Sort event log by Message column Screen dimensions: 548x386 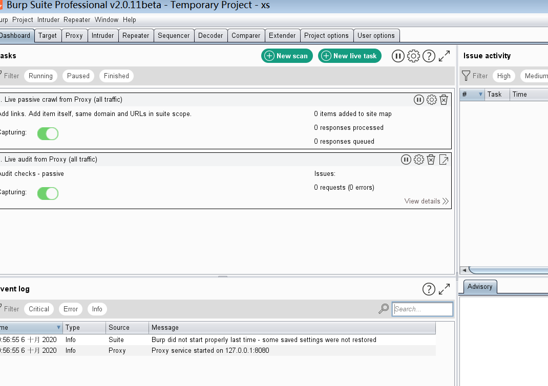[292, 327]
